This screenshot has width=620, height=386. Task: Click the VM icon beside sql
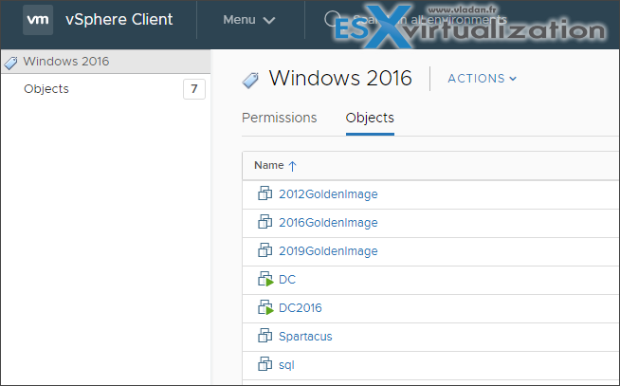[x=264, y=364]
